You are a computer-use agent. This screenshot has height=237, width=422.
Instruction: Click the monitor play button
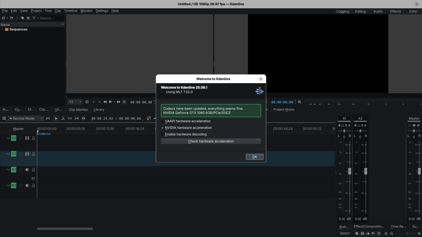coord(110,102)
